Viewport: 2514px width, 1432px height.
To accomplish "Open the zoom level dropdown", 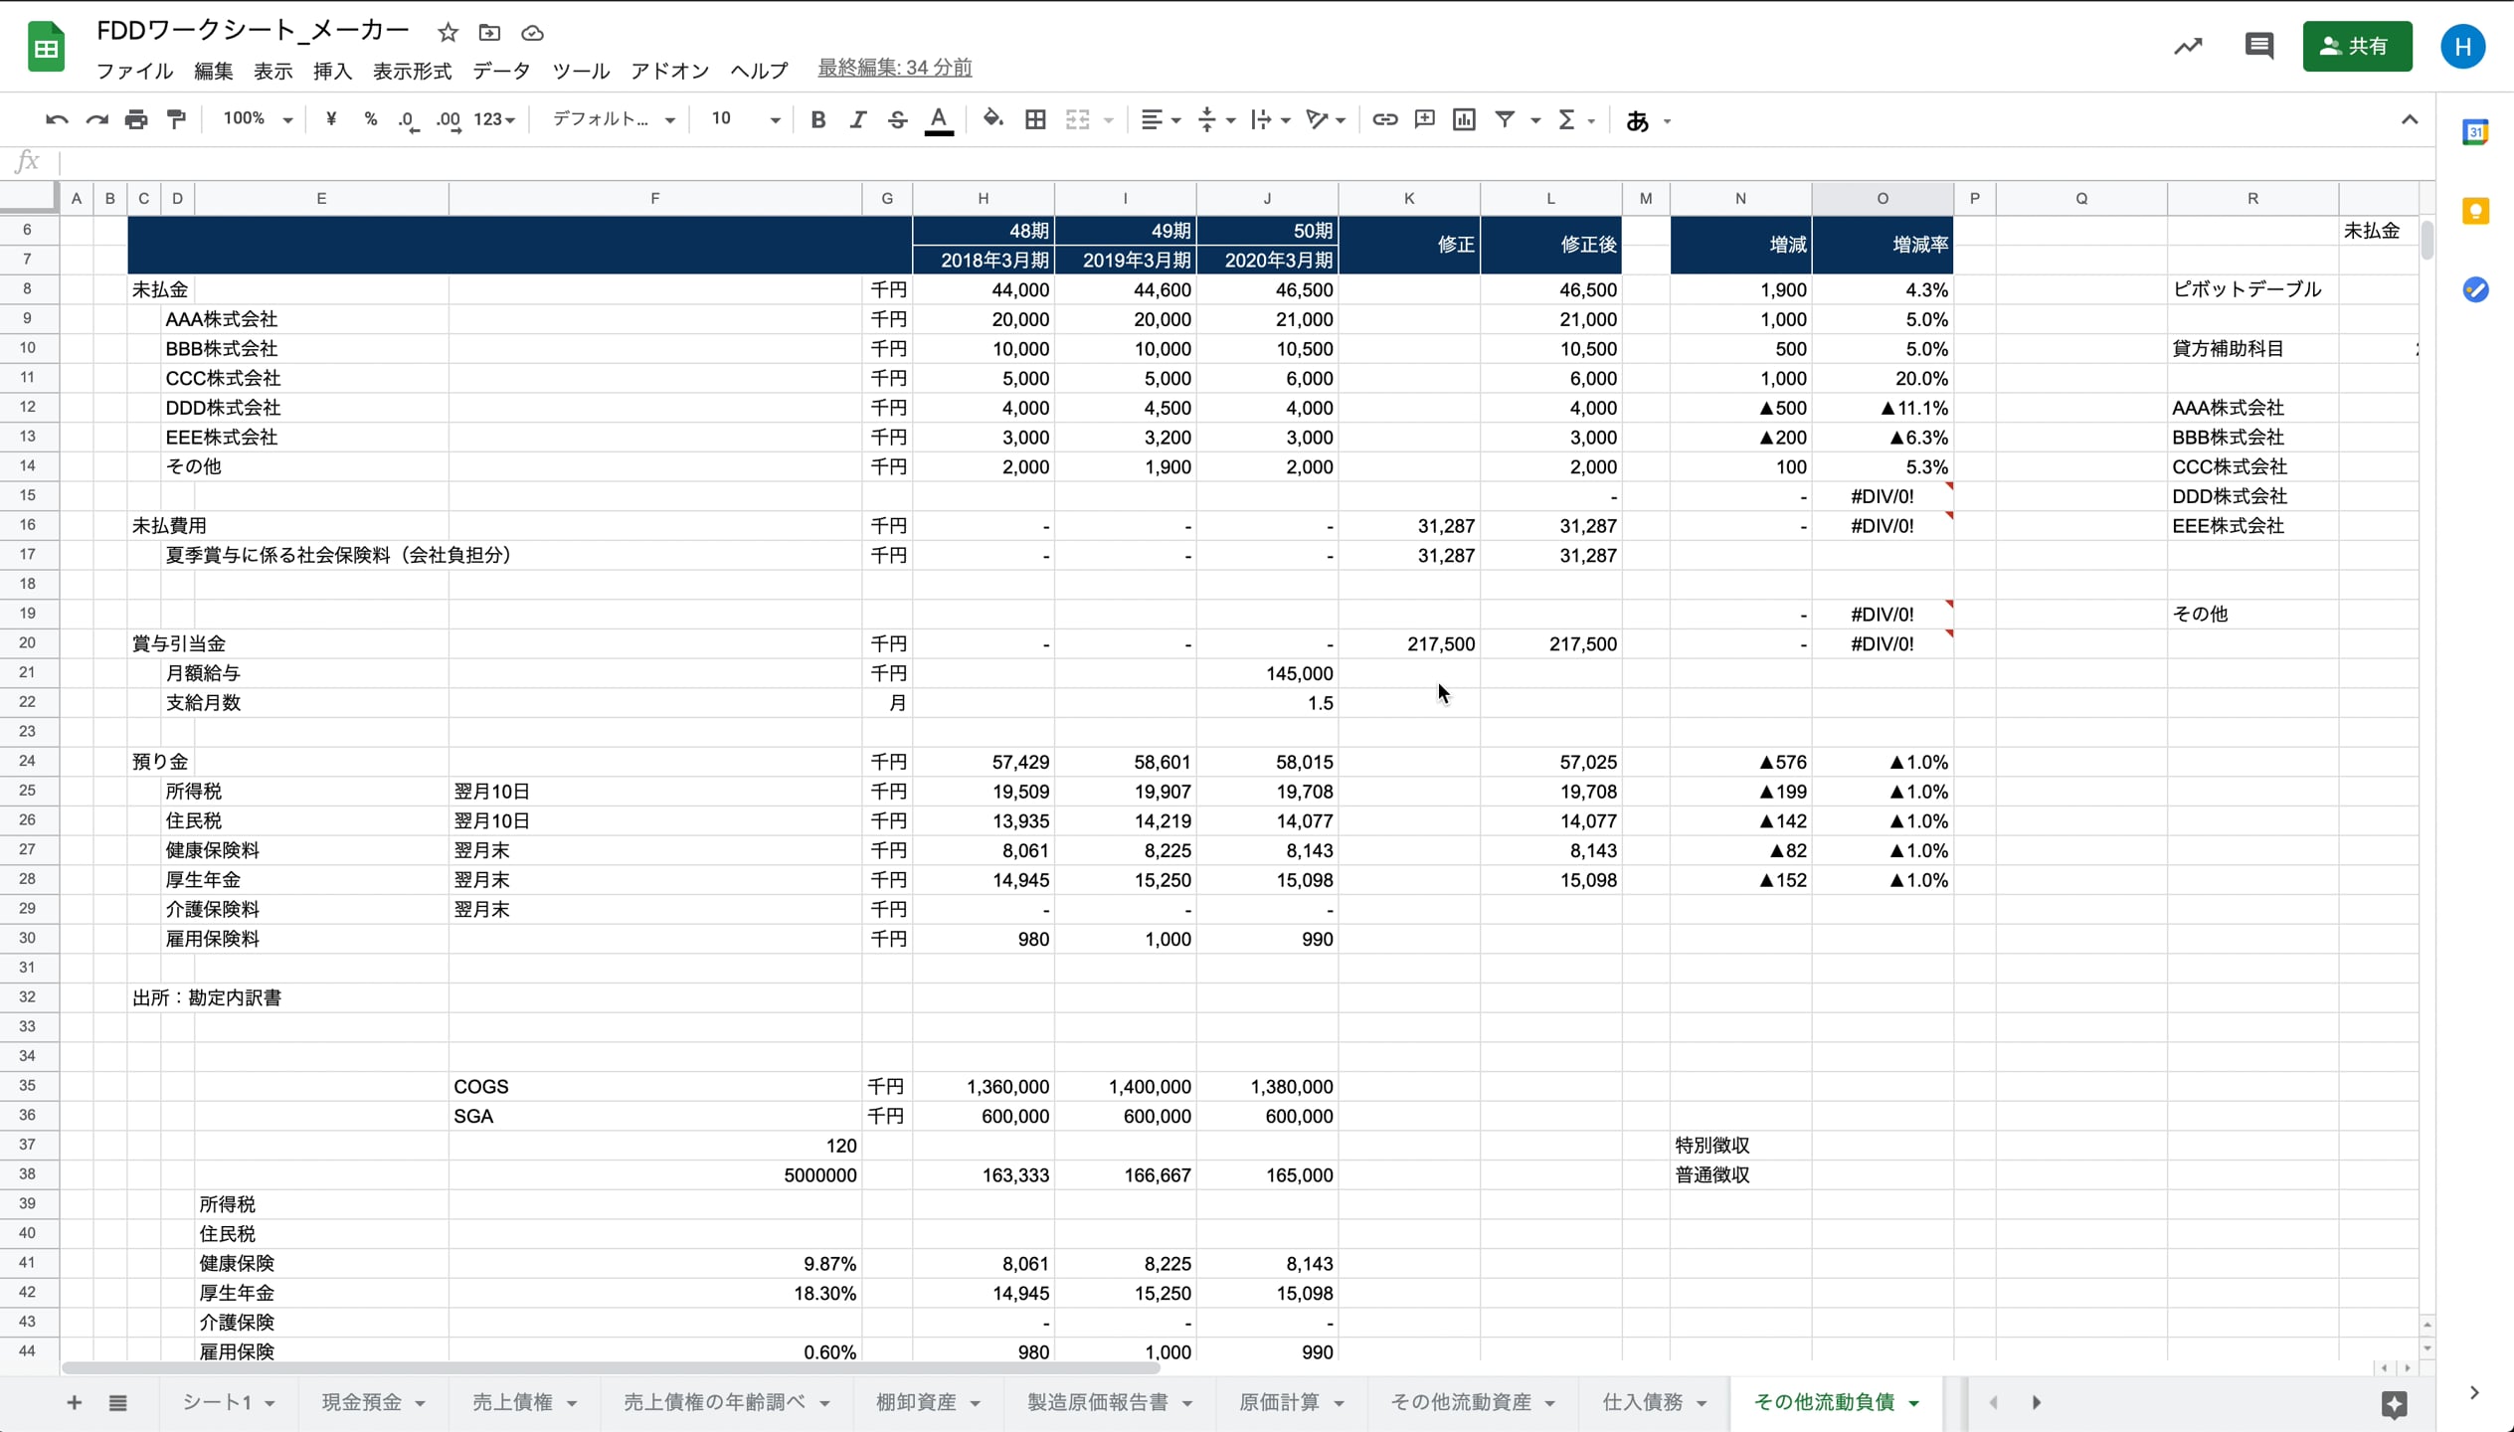I will pos(257,120).
